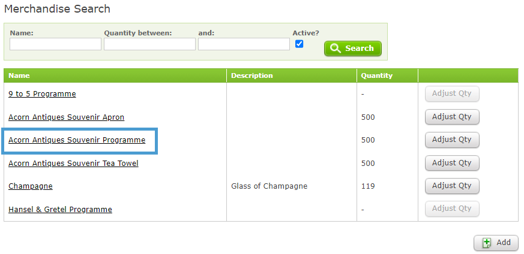Uncheck the Active? checkbox
The image size is (524, 254).
(x=299, y=44)
